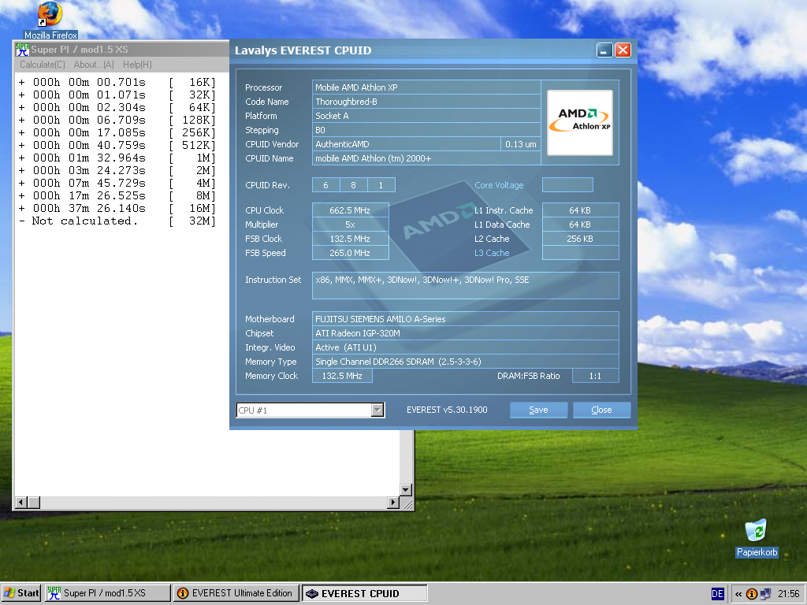The image size is (807, 605).
Task: Click the CPUID Vendor value AuthenticAMD
Action: (406, 144)
